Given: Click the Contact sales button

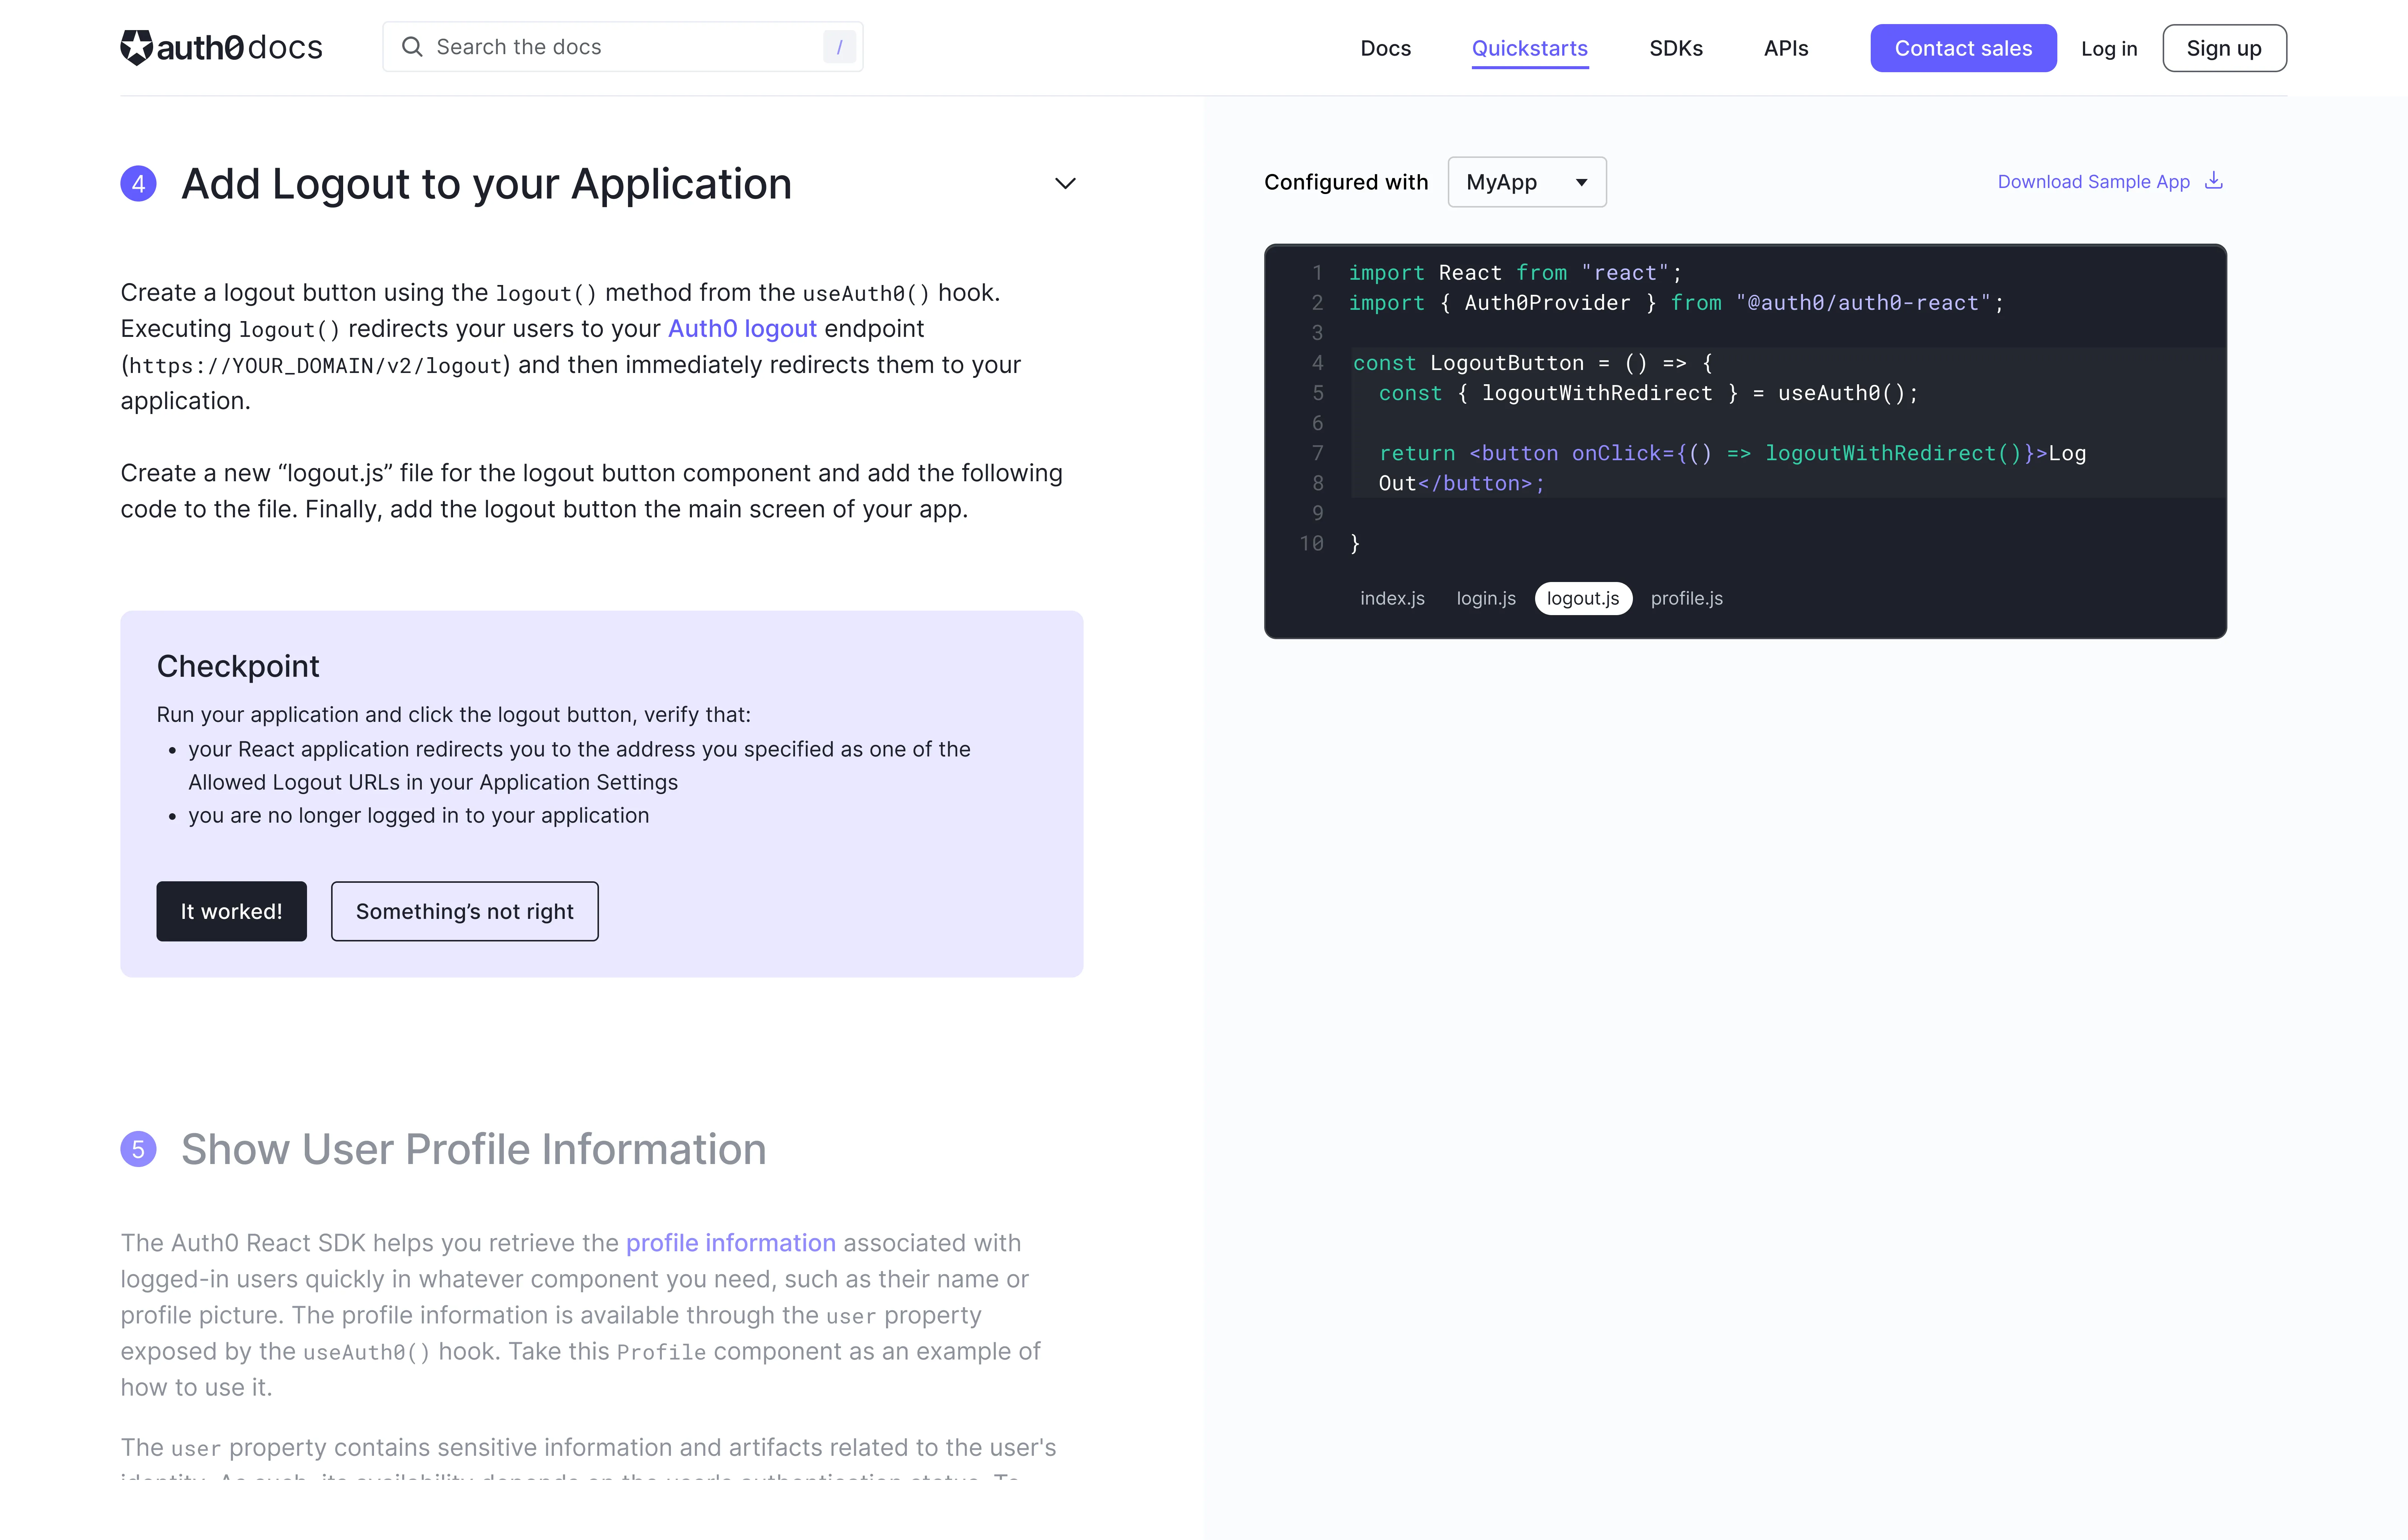Looking at the screenshot, I should tap(1963, 48).
